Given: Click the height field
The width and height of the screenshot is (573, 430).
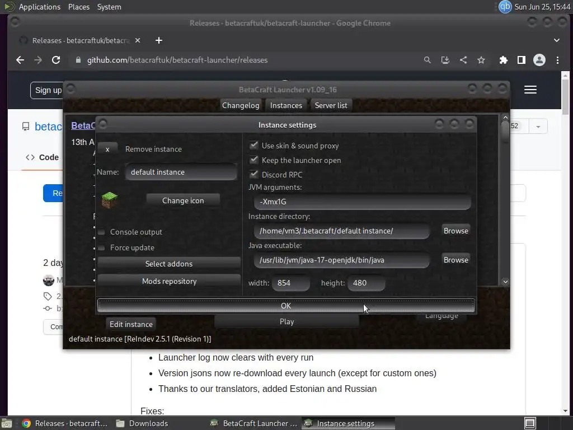Looking at the screenshot, I should 366,283.
